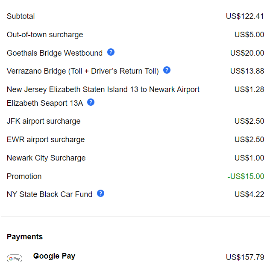279x262 pixels.
Task: Click New Jersey Elizabeth Staten Island toll text
Action: click(103, 89)
